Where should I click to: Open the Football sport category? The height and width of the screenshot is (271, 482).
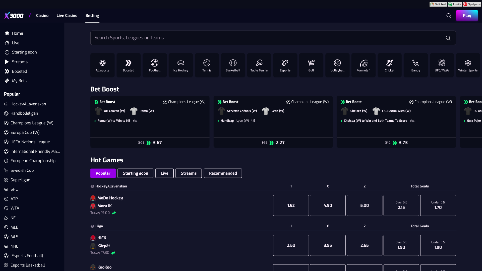pyautogui.click(x=155, y=65)
